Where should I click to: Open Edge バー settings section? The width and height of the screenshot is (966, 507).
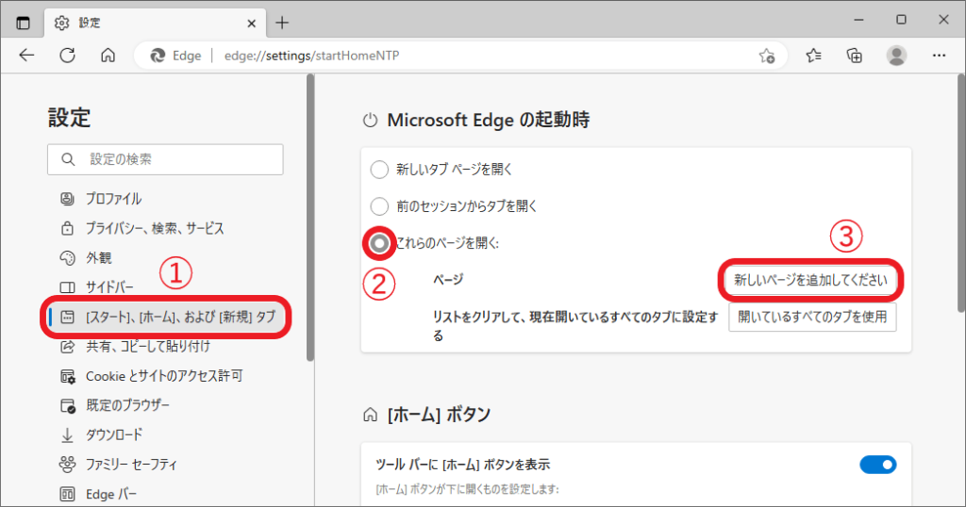pos(98,494)
